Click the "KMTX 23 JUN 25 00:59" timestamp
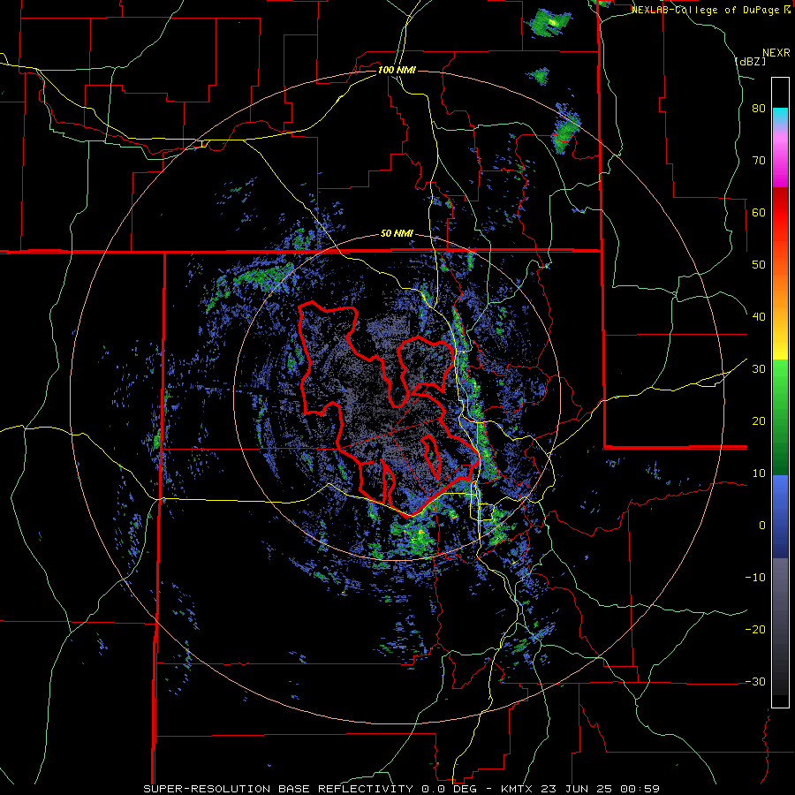795x795 pixels. tap(579, 789)
